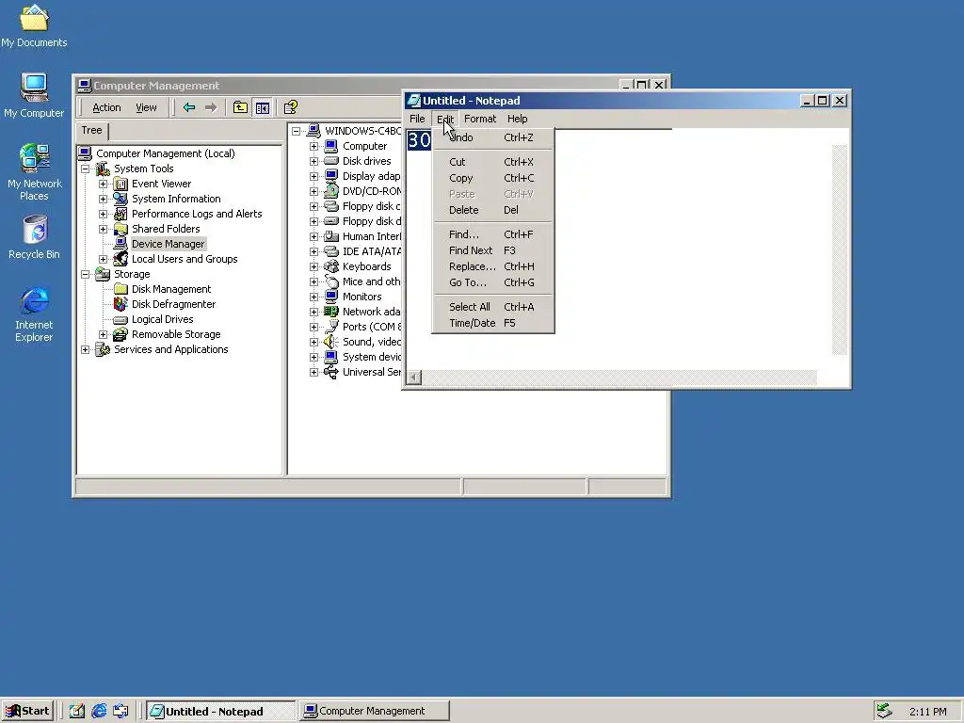Select the Event Viewer icon in tree
This screenshot has width=964, height=723.
click(x=120, y=184)
